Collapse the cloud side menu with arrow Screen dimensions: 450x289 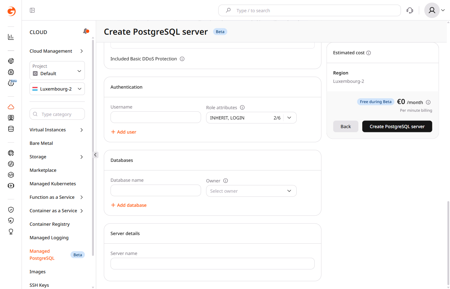tap(95, 155)
